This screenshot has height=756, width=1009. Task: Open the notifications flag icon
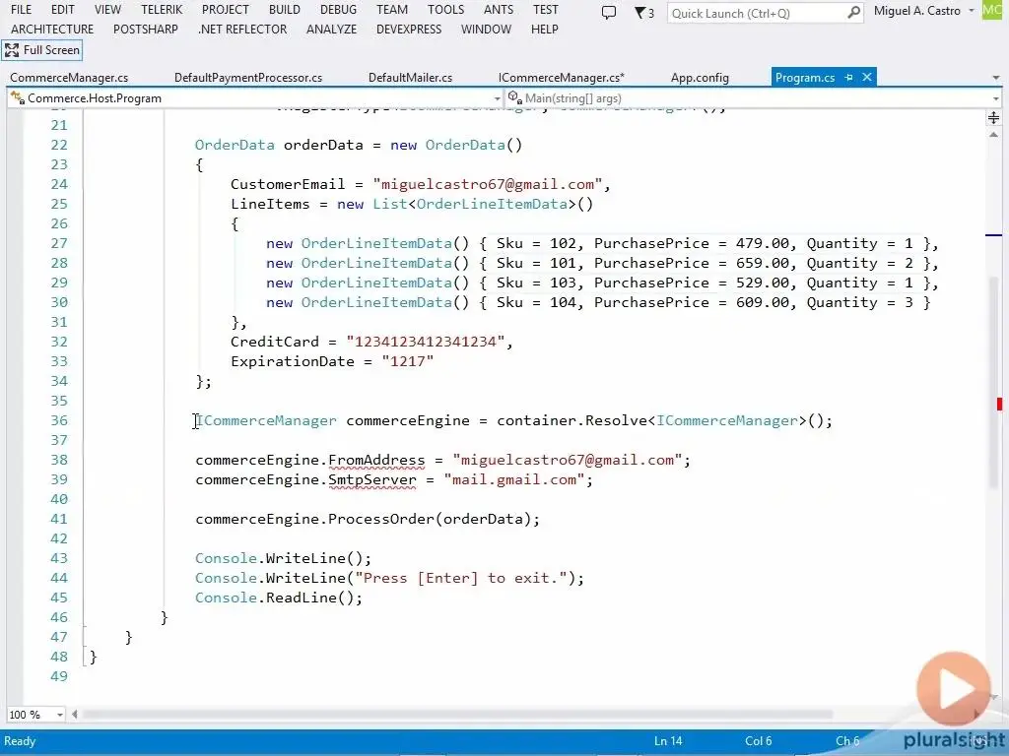[643, 13]
